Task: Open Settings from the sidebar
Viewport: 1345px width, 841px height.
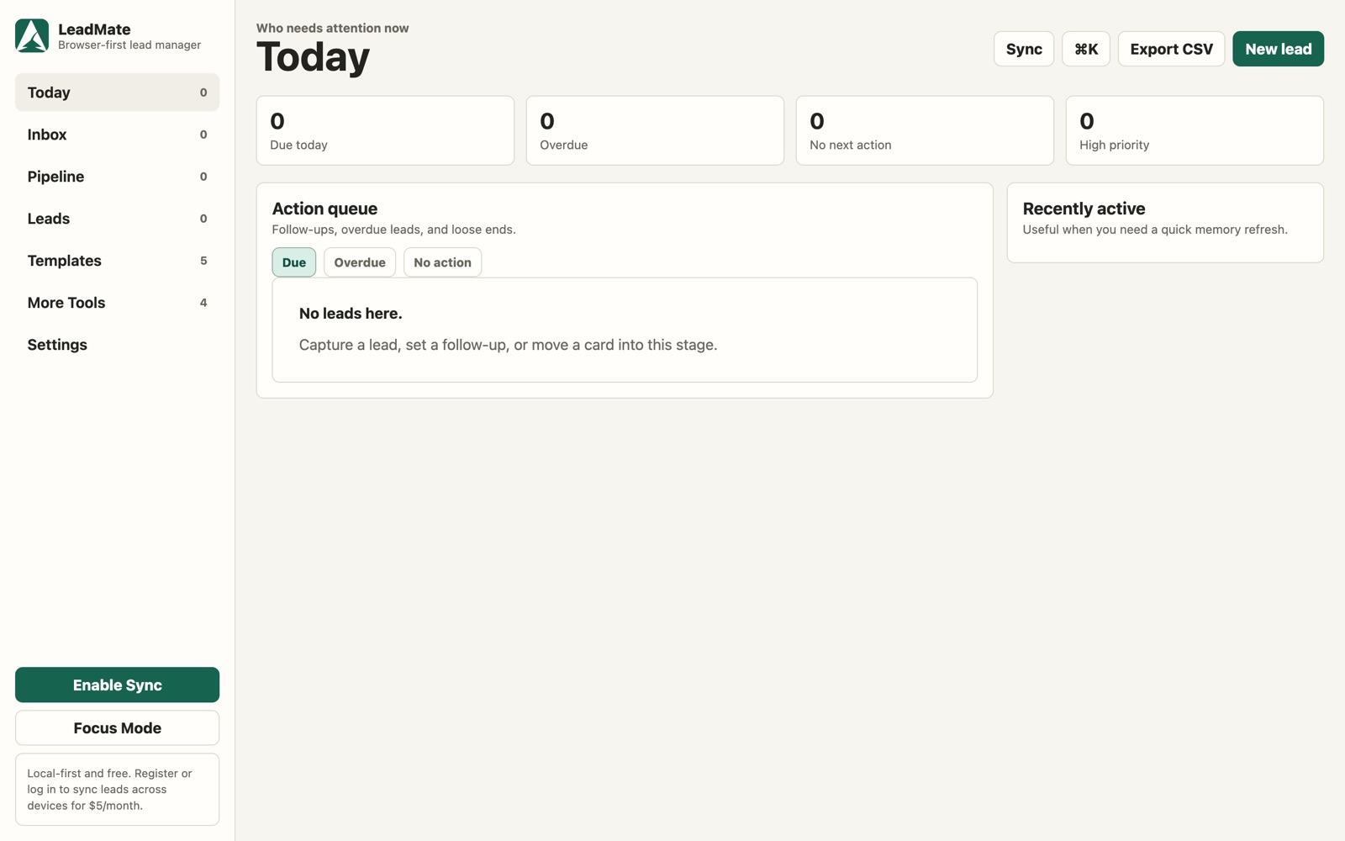Action: coord(117,345)
